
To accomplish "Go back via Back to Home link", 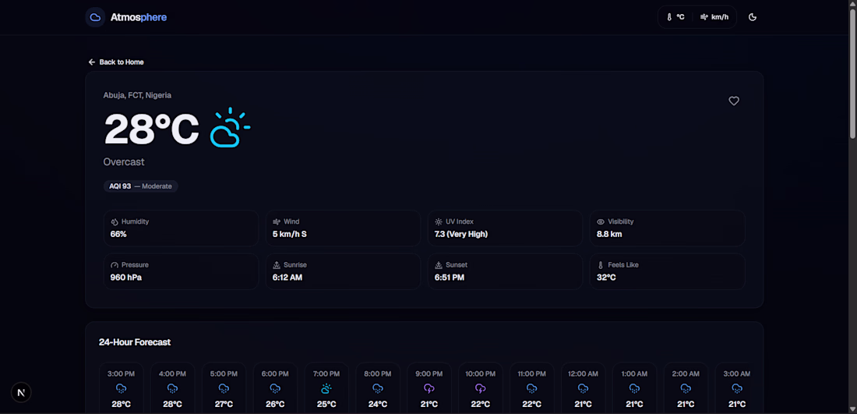I will (x=116, y=62).
